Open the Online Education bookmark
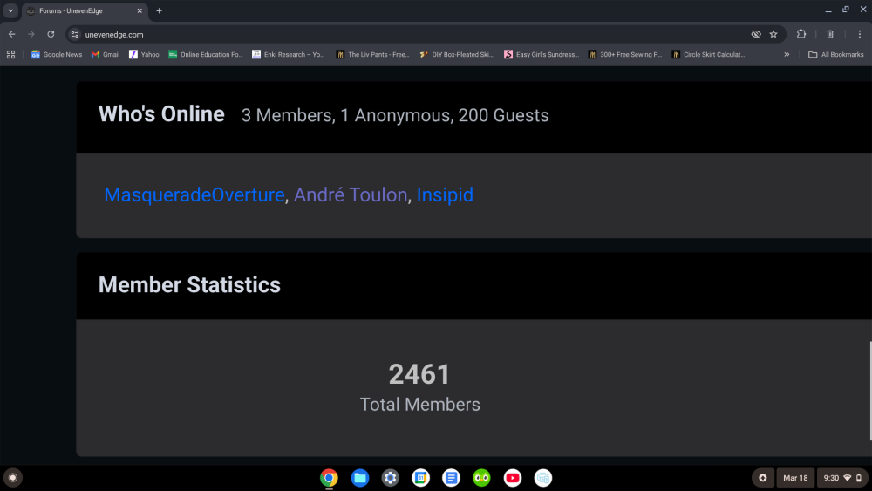 pyautogui.click(x=206, y=54)
